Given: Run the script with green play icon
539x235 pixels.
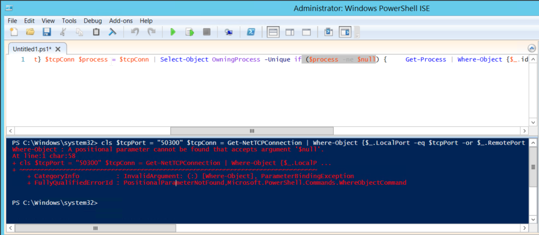Looking at the screenshot, I should click(x=173, y=32).
